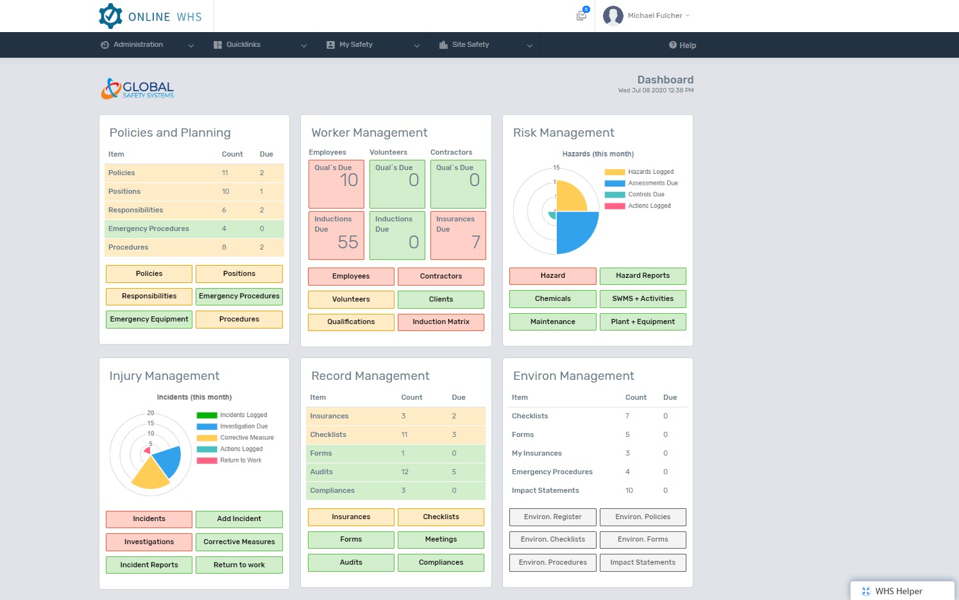Expand the Administration dropdown arrow
The height and width of the screenshot is (600, 959).
191,46
